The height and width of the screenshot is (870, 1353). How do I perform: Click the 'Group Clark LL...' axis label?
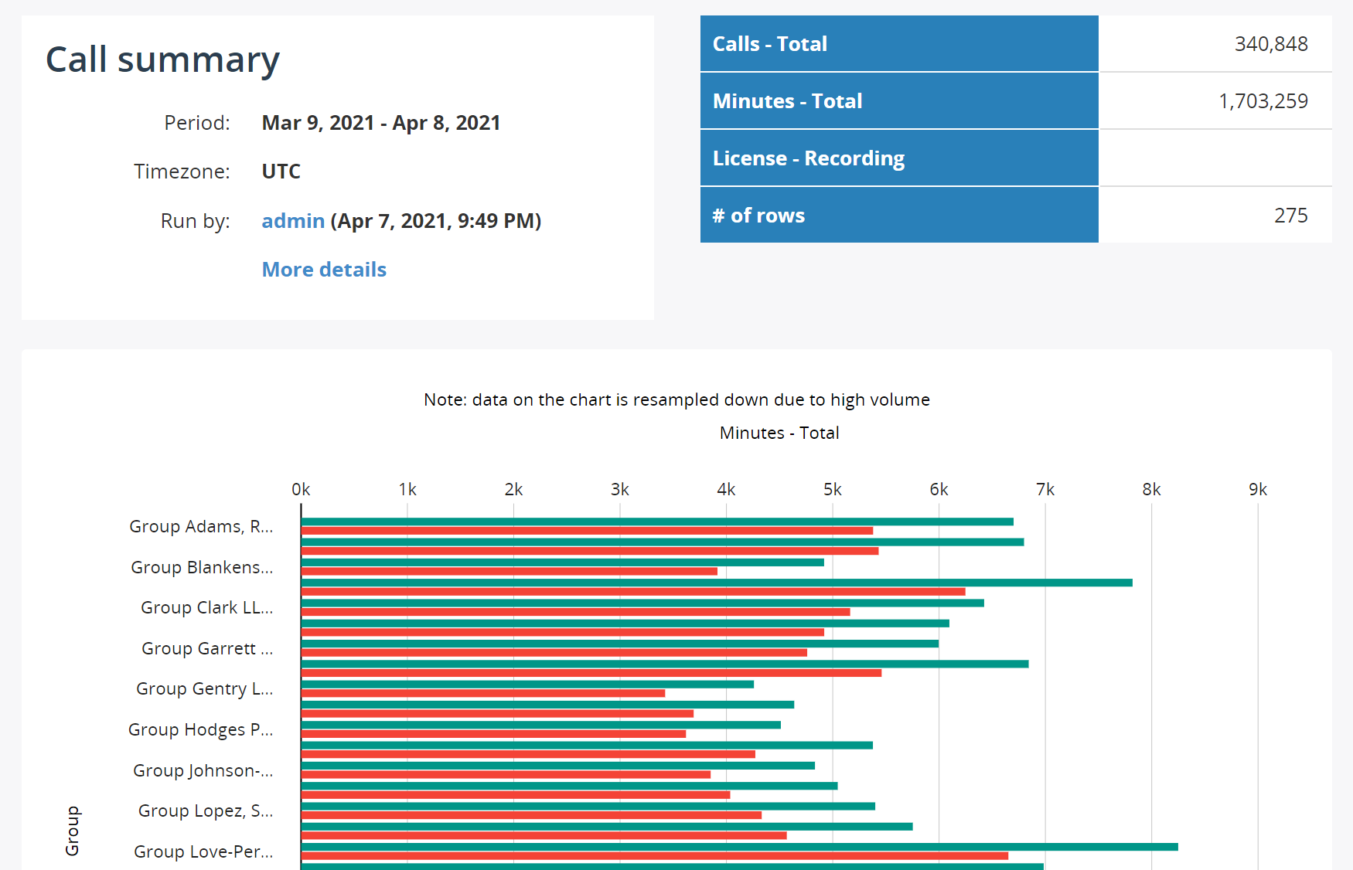pos(206,607)
